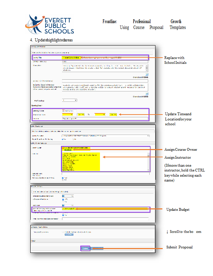Toggle the Yes checkbox under the Professional Development Hours field
The height and width of the screenshot is (276, 213).
tap(63, 200)
